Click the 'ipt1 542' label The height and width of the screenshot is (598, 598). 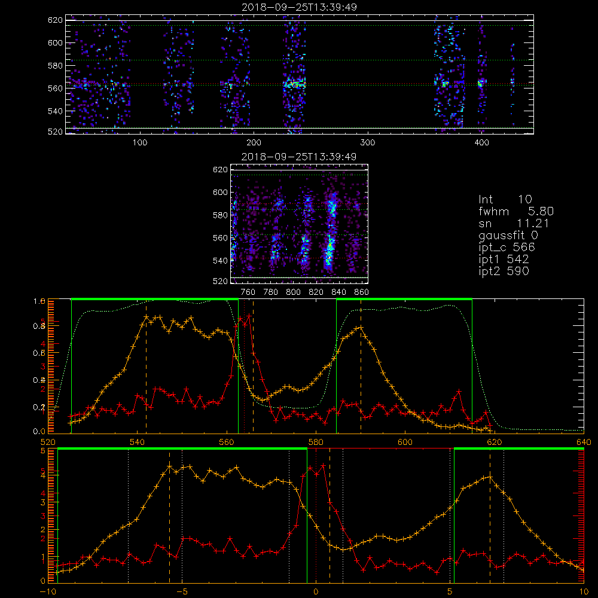tap(504, 260)
